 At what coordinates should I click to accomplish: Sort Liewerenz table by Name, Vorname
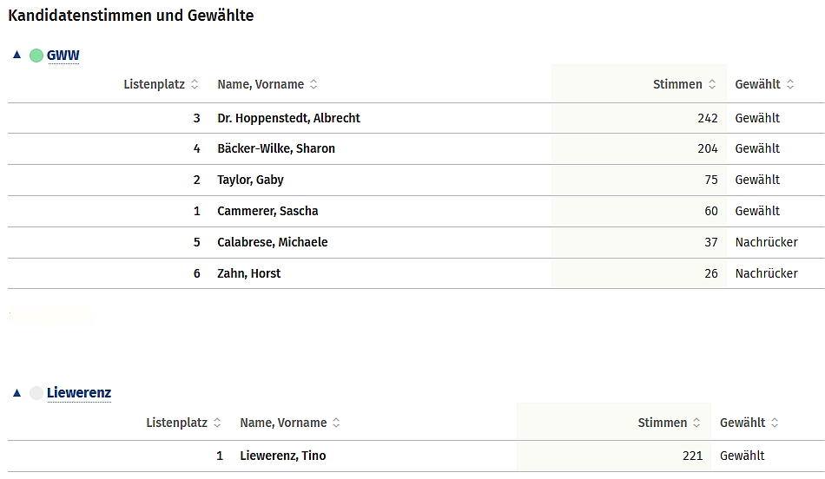[x=290, y=423]
